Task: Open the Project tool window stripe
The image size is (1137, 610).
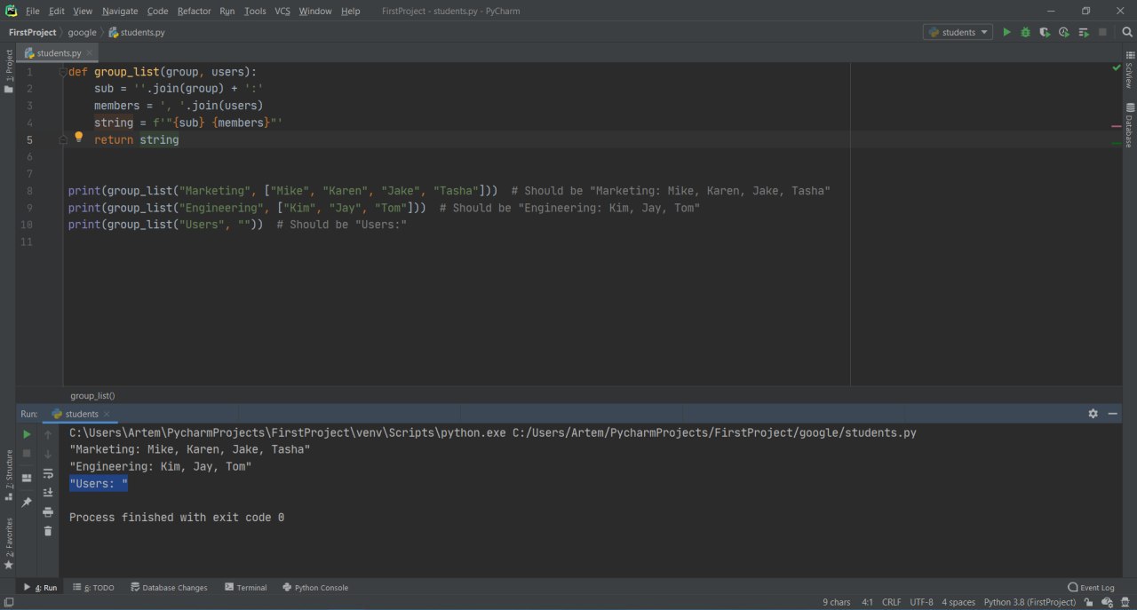Action: (8, 70)
